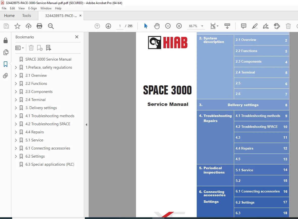Viewport: 298px width, 219px height.
Task: Select 4.2 Troubleshooting SPACE bookmark
Action: [48, 124]
